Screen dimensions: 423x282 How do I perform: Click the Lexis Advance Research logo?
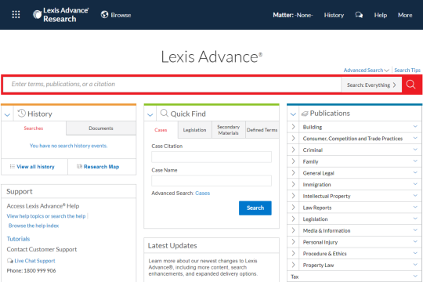(60, 15)
